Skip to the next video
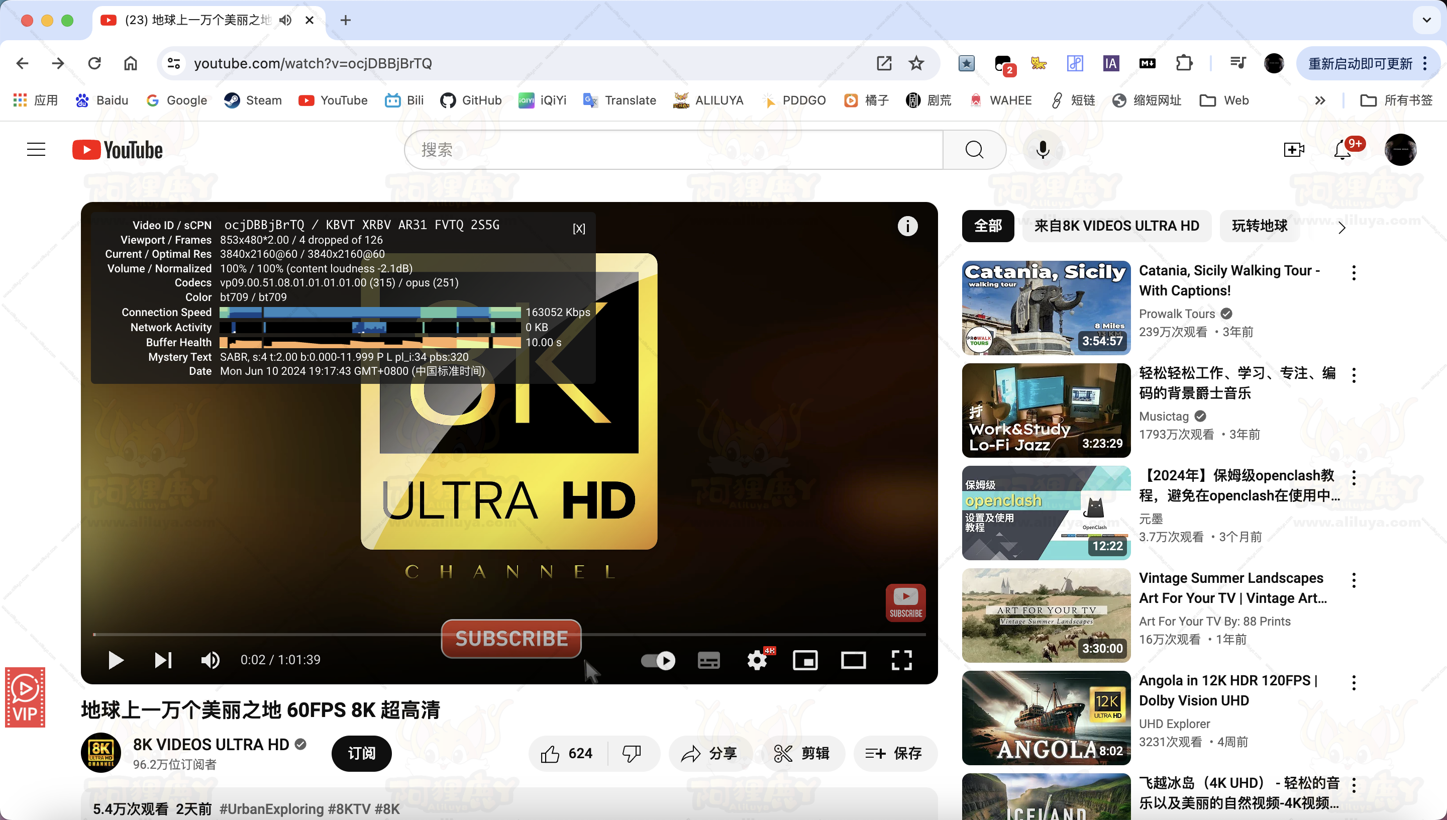Image resolution: width=1447 pixels, height=820 pixels. 163,660
